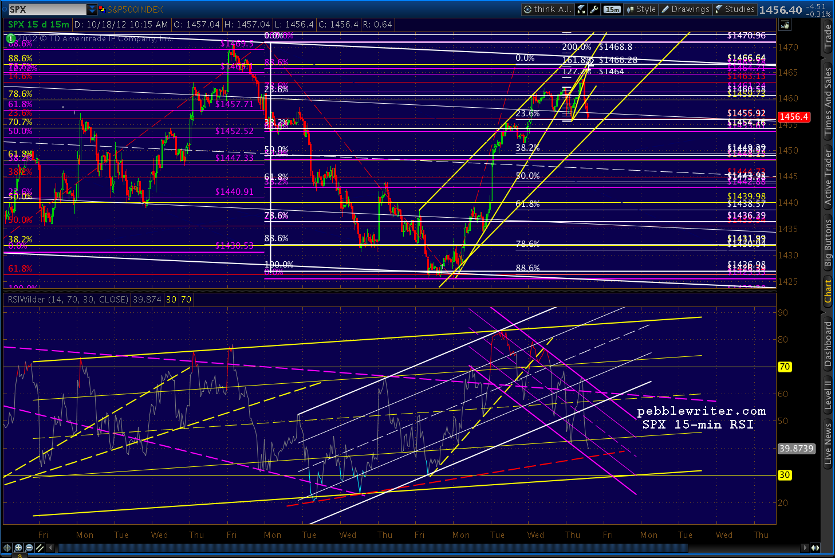This screenshot has height=558, width=835.
Task: Click the 1456.40 last price in header
Action: click(x=781, y=10)
